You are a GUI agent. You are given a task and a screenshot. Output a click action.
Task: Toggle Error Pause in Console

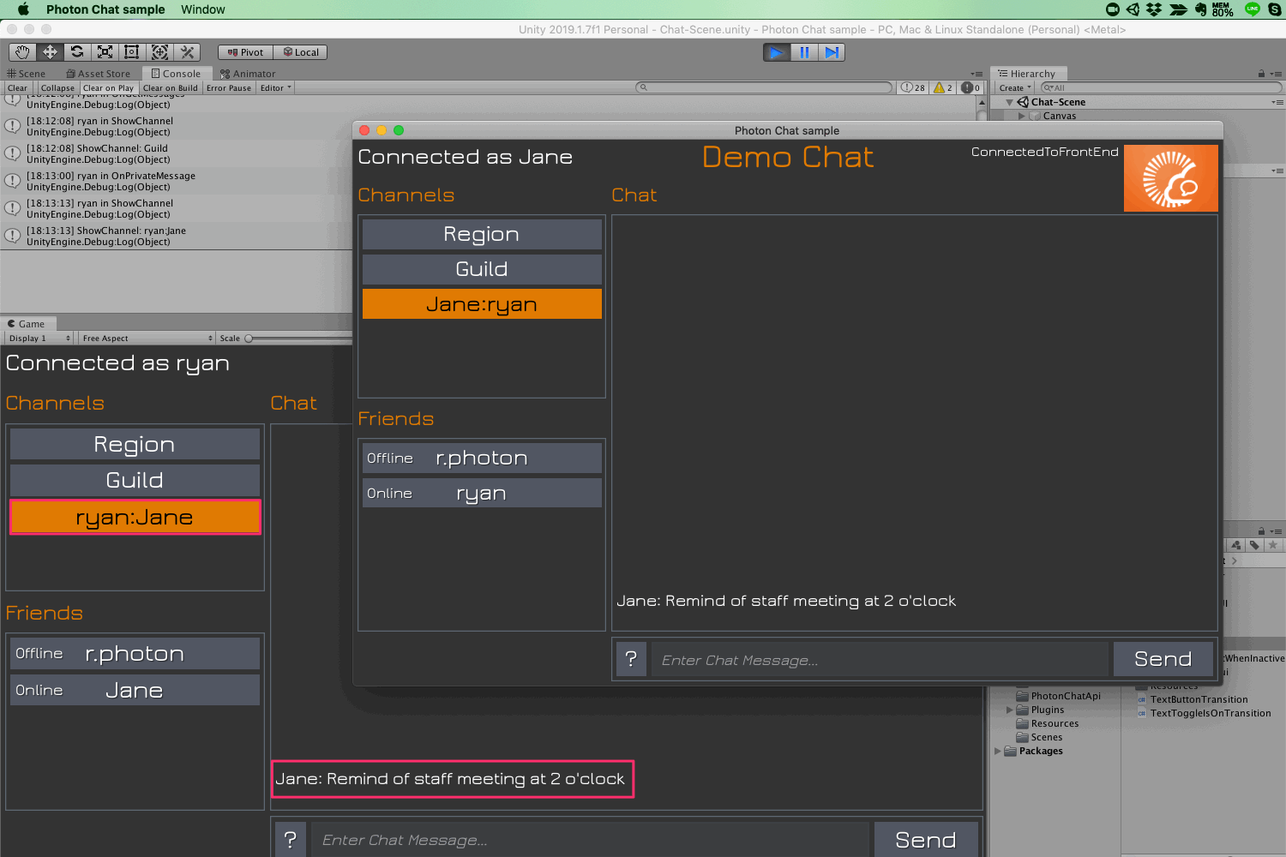pos(229,87)
